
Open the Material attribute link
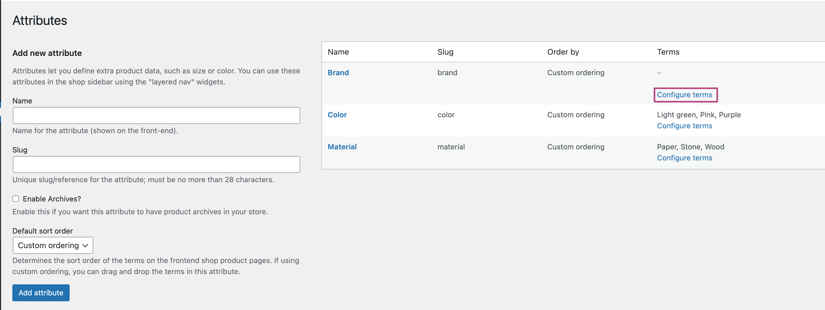pos(342,147)
